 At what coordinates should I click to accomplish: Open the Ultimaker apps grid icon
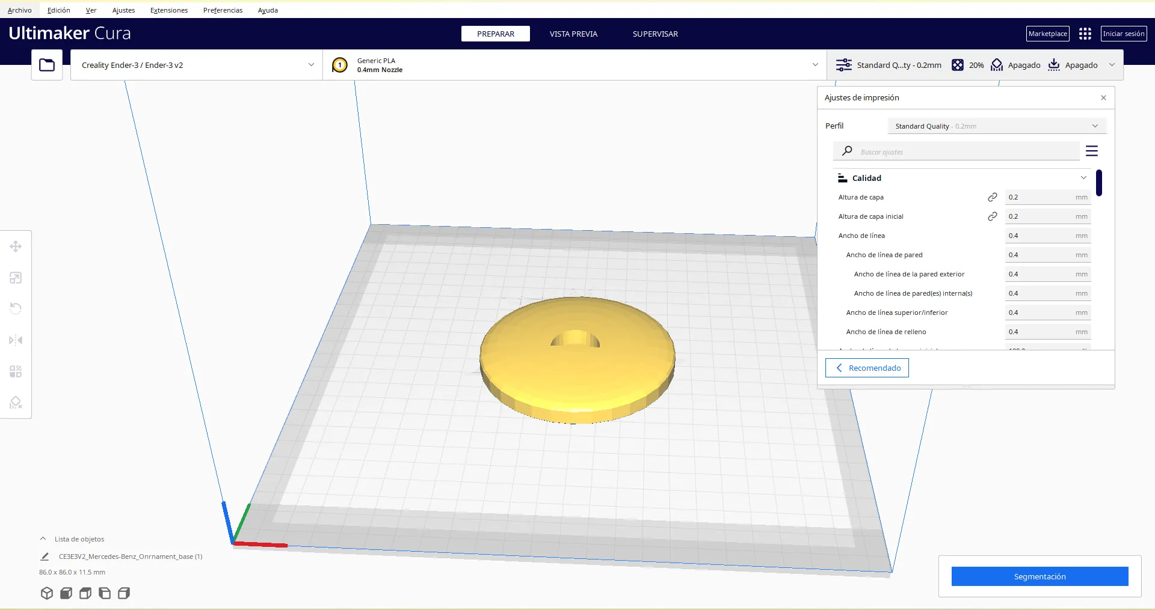(1085, 34)
